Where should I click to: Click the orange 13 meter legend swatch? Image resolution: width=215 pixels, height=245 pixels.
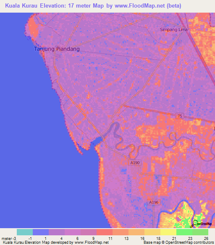click(136, 232)
